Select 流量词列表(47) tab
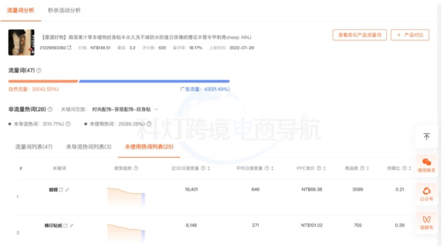444x246 pixels. [x=34, y=147]
